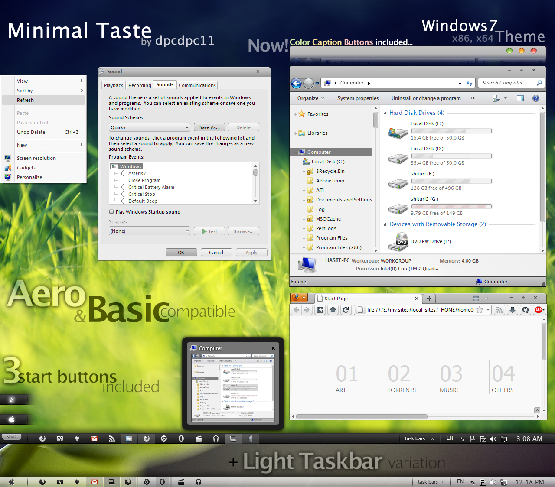555x487 pixels.
Task: Click the Apple start button on light taskbar
Action: 12,482
